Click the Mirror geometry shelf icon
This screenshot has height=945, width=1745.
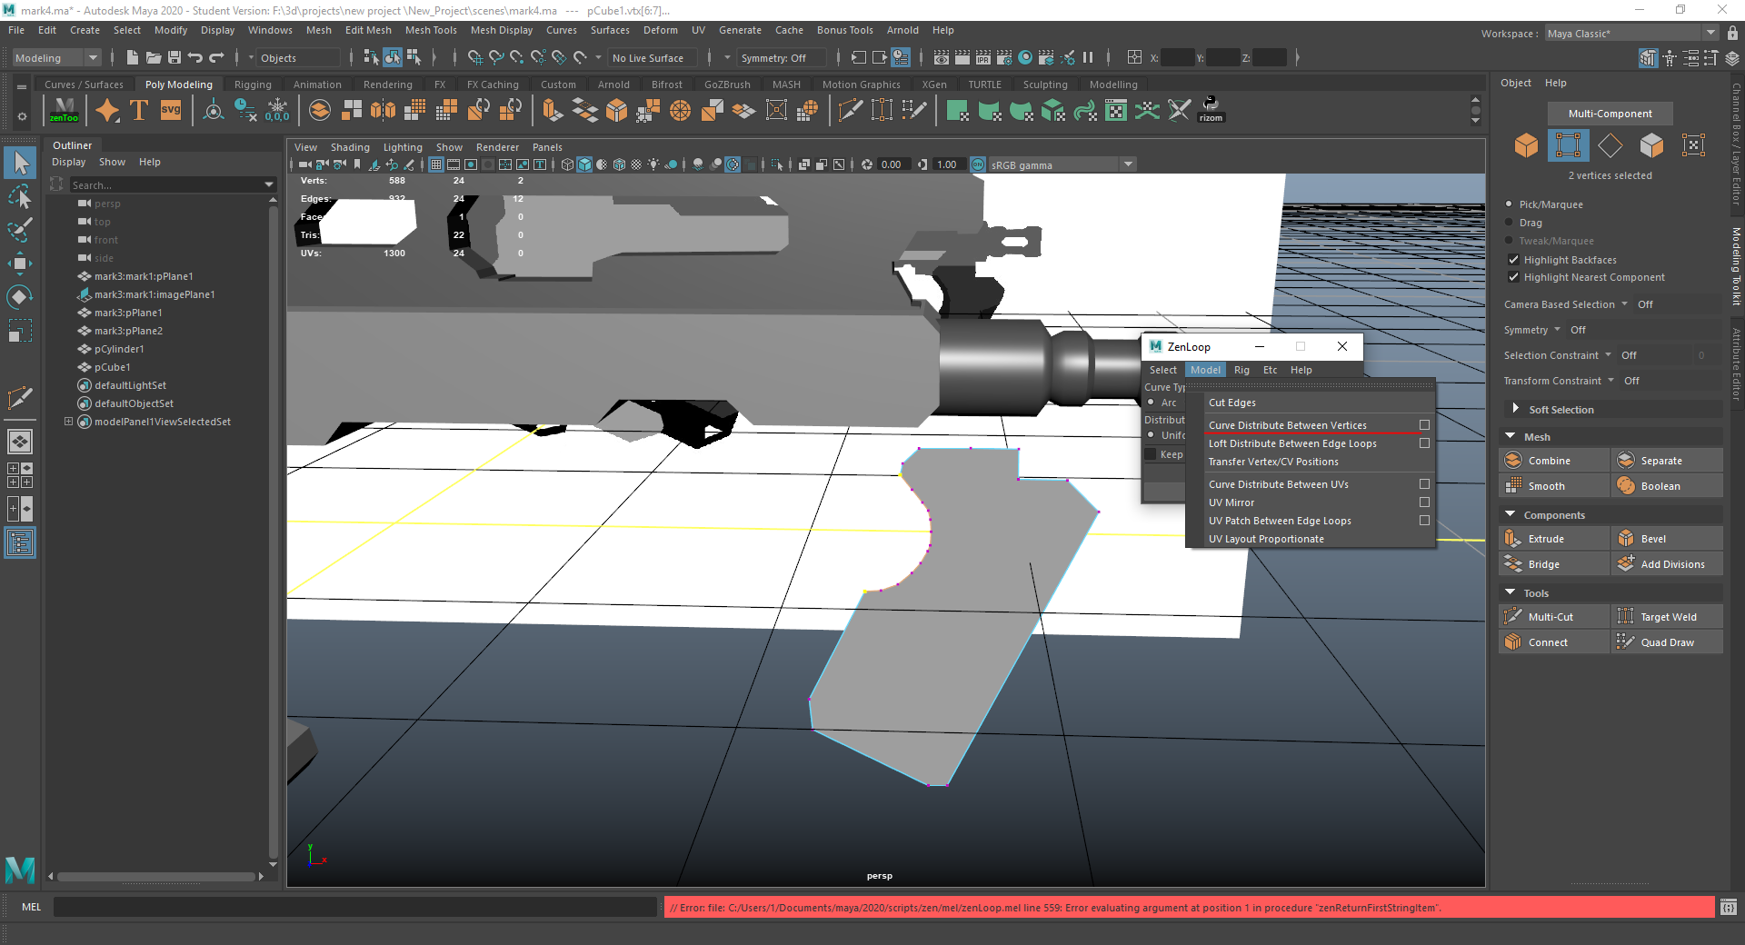(383, 110)
